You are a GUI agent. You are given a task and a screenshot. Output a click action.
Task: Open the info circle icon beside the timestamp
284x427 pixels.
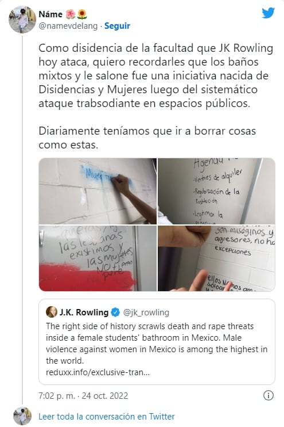[x=269, y=395]
